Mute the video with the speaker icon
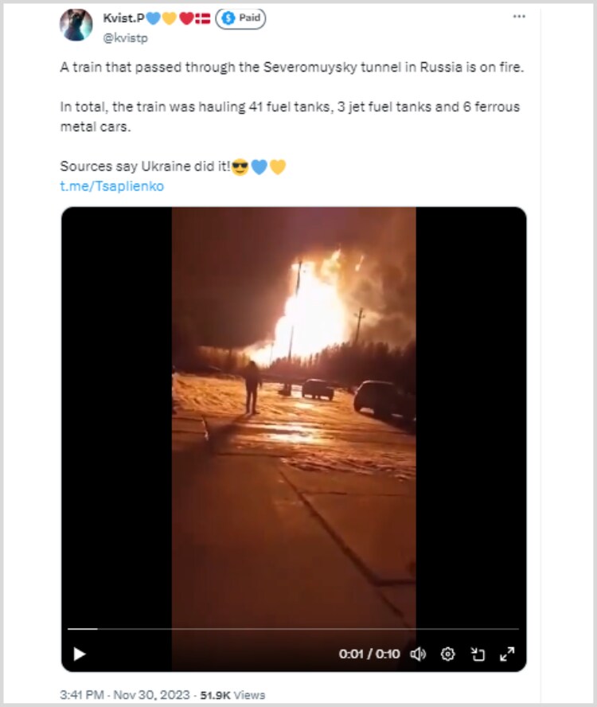 pos(418,654)
